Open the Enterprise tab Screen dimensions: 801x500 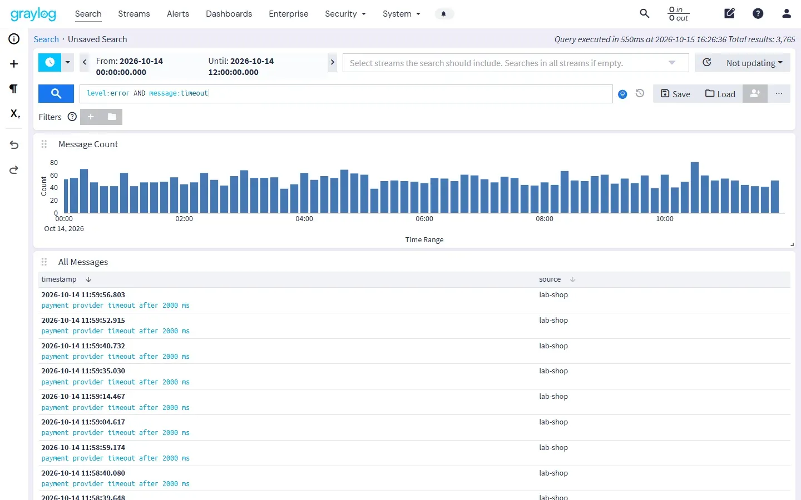[288, 14]
